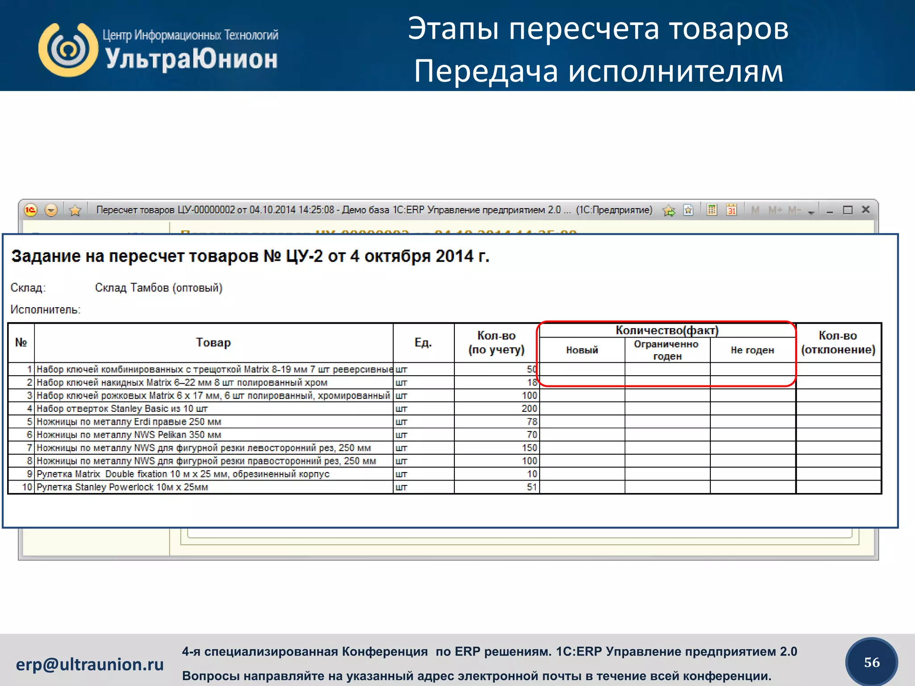This screenshot has width=915, height=686.
Task: Minimize the Пересчет товаров window
Action: coord(830,211)
